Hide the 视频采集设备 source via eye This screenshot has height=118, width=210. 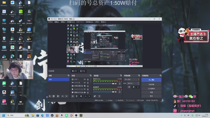pos(85,86)
